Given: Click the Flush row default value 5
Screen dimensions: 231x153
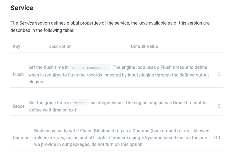Looking at the screenshot, I should (219, 74).
